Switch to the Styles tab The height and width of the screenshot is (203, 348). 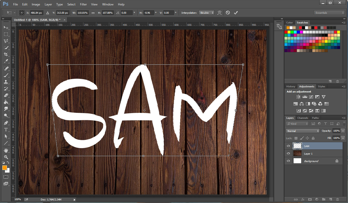click(322, 86)
